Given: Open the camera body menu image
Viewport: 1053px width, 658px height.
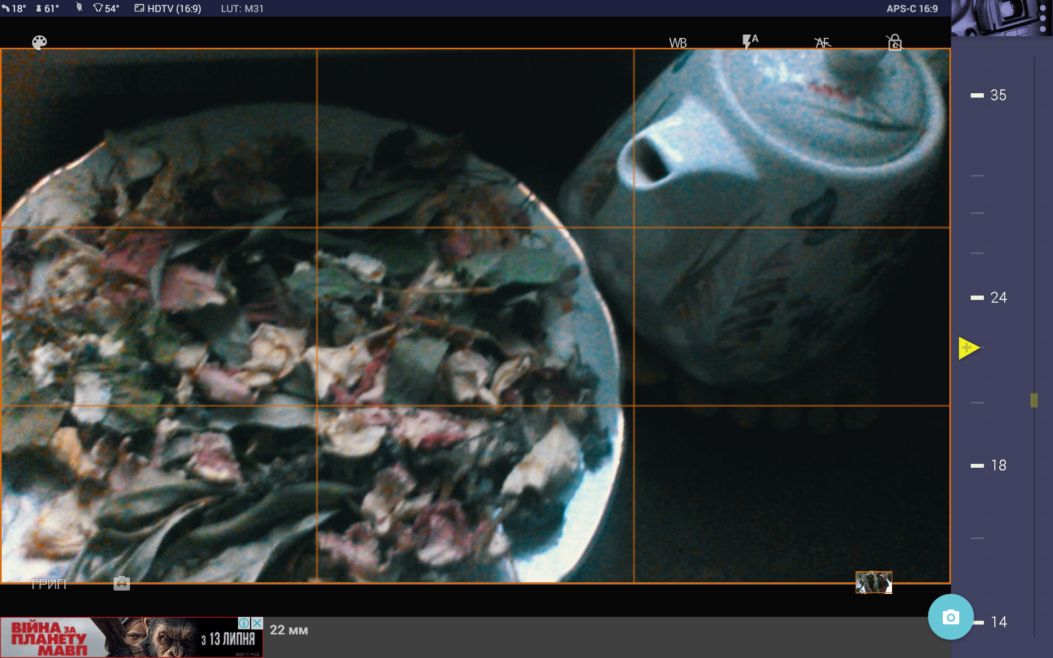Looking at the screenshot, I should point(1001,18).
